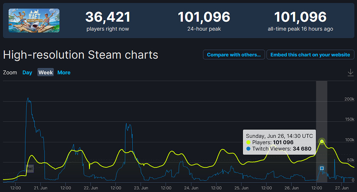Click the chart download icon
Image resolution: width=357 pixels, height=192 pixels.
pos(350,72)
